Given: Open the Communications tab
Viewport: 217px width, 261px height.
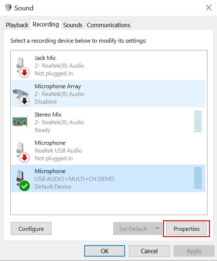Looking at the screenshot, I should (108, 25).
